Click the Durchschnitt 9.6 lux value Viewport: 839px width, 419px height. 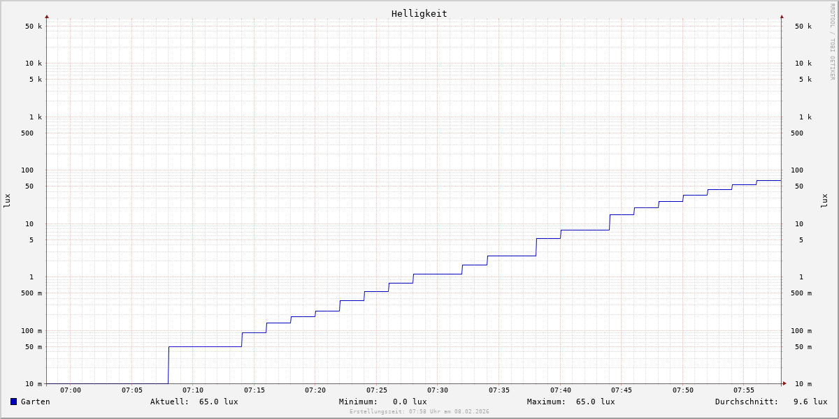810,402
